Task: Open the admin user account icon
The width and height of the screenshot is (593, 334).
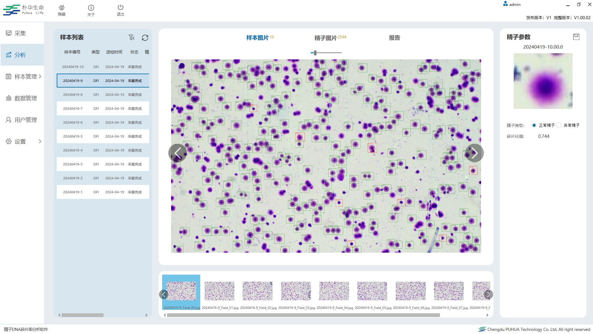Action: coord(505,4)
